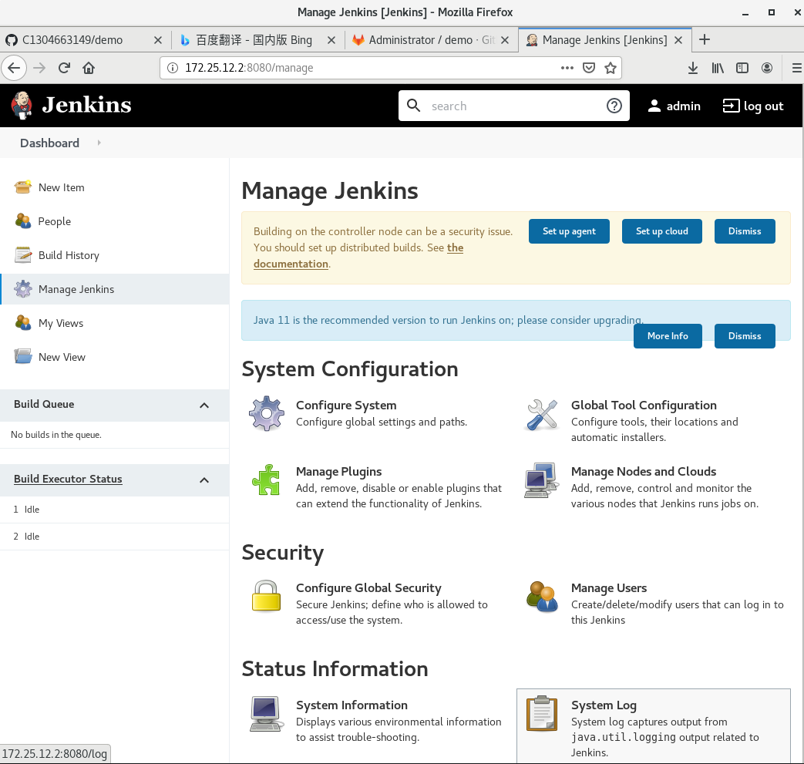Screen dimensions: 804x764
Task: Click the Jenkins butler logo icon
Action: [x=22, y=105]
